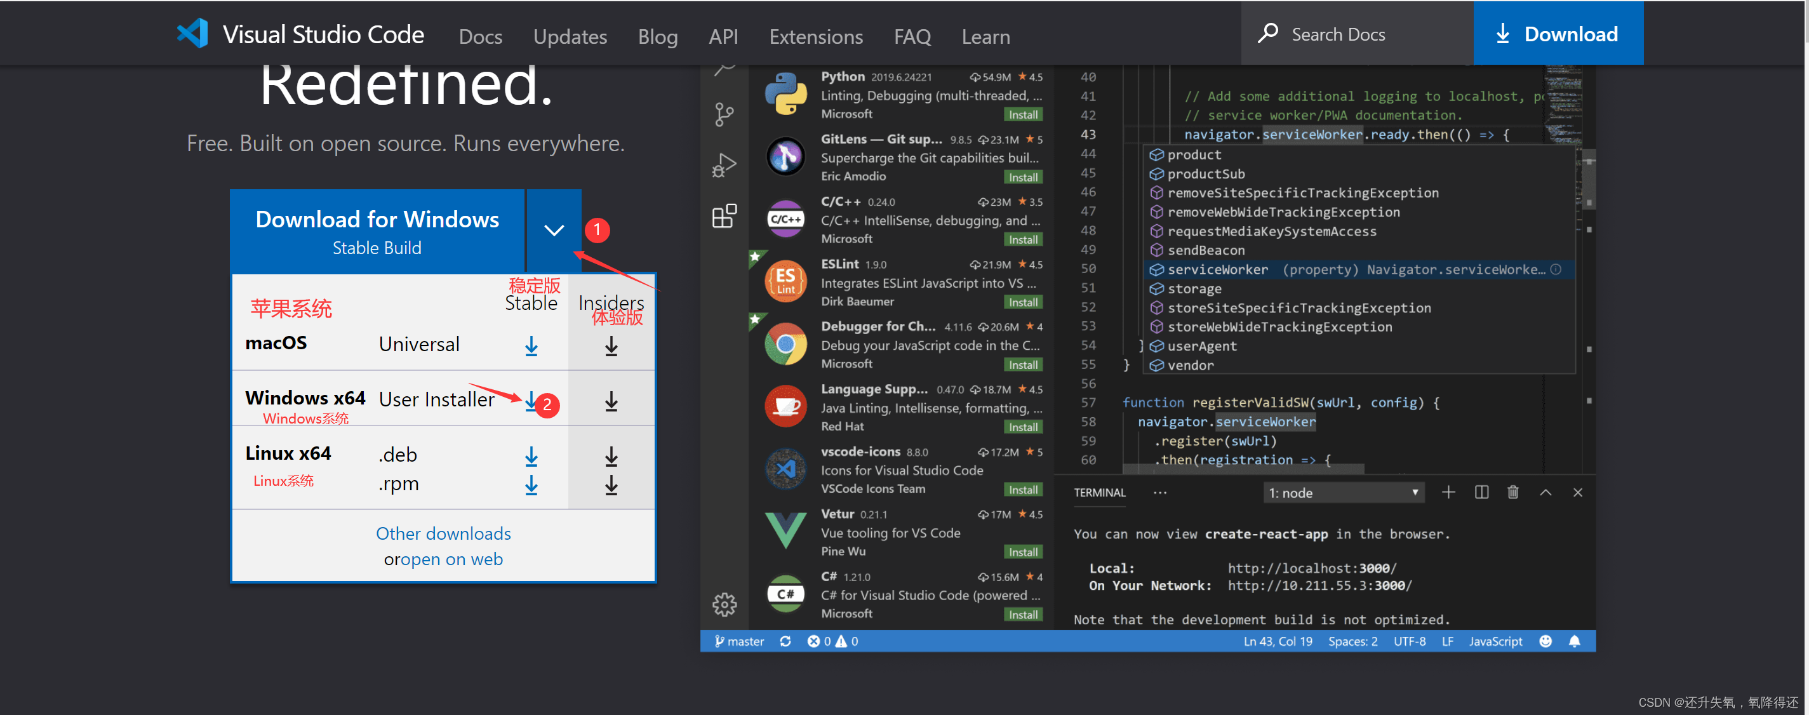Click the Visual Studio Code logo icon

pos(192,33)
